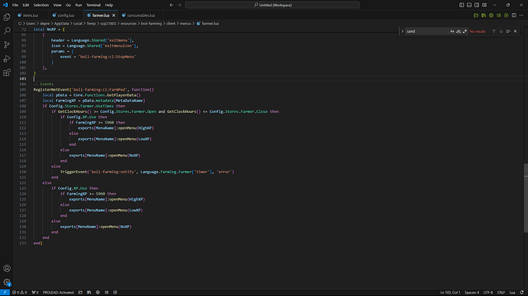
Task: Click 'PROLEAD: Activated' status item
Action: click(x=58, y=292)
